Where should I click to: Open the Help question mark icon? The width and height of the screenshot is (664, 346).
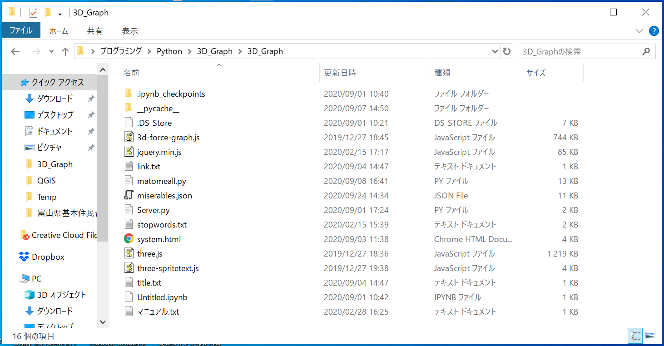pos(654,31)
